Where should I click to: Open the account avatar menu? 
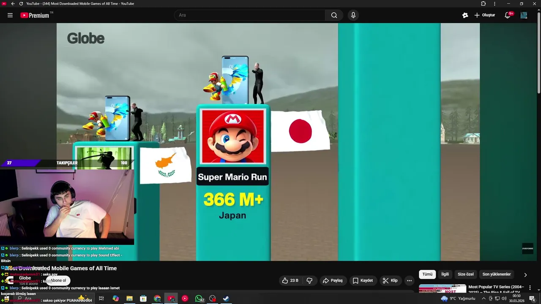pyautogui.click(x=524, y=15)
